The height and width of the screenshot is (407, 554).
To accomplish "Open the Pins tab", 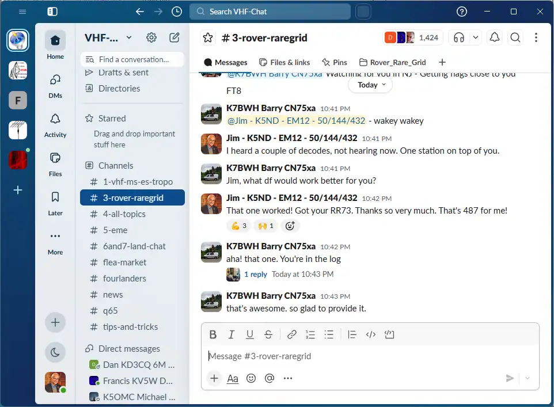I will tap(334, 63).
